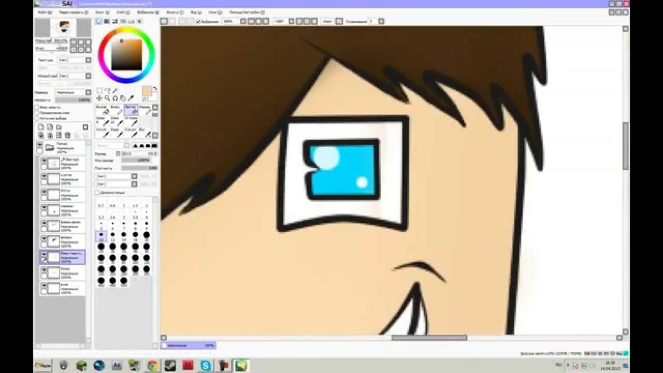Swap foreground and background colors arrow

[155, 90]
